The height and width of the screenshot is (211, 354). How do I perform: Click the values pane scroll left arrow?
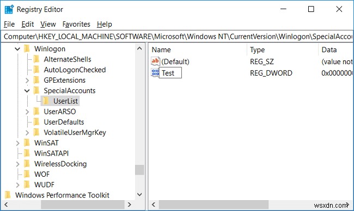(154, 204)
